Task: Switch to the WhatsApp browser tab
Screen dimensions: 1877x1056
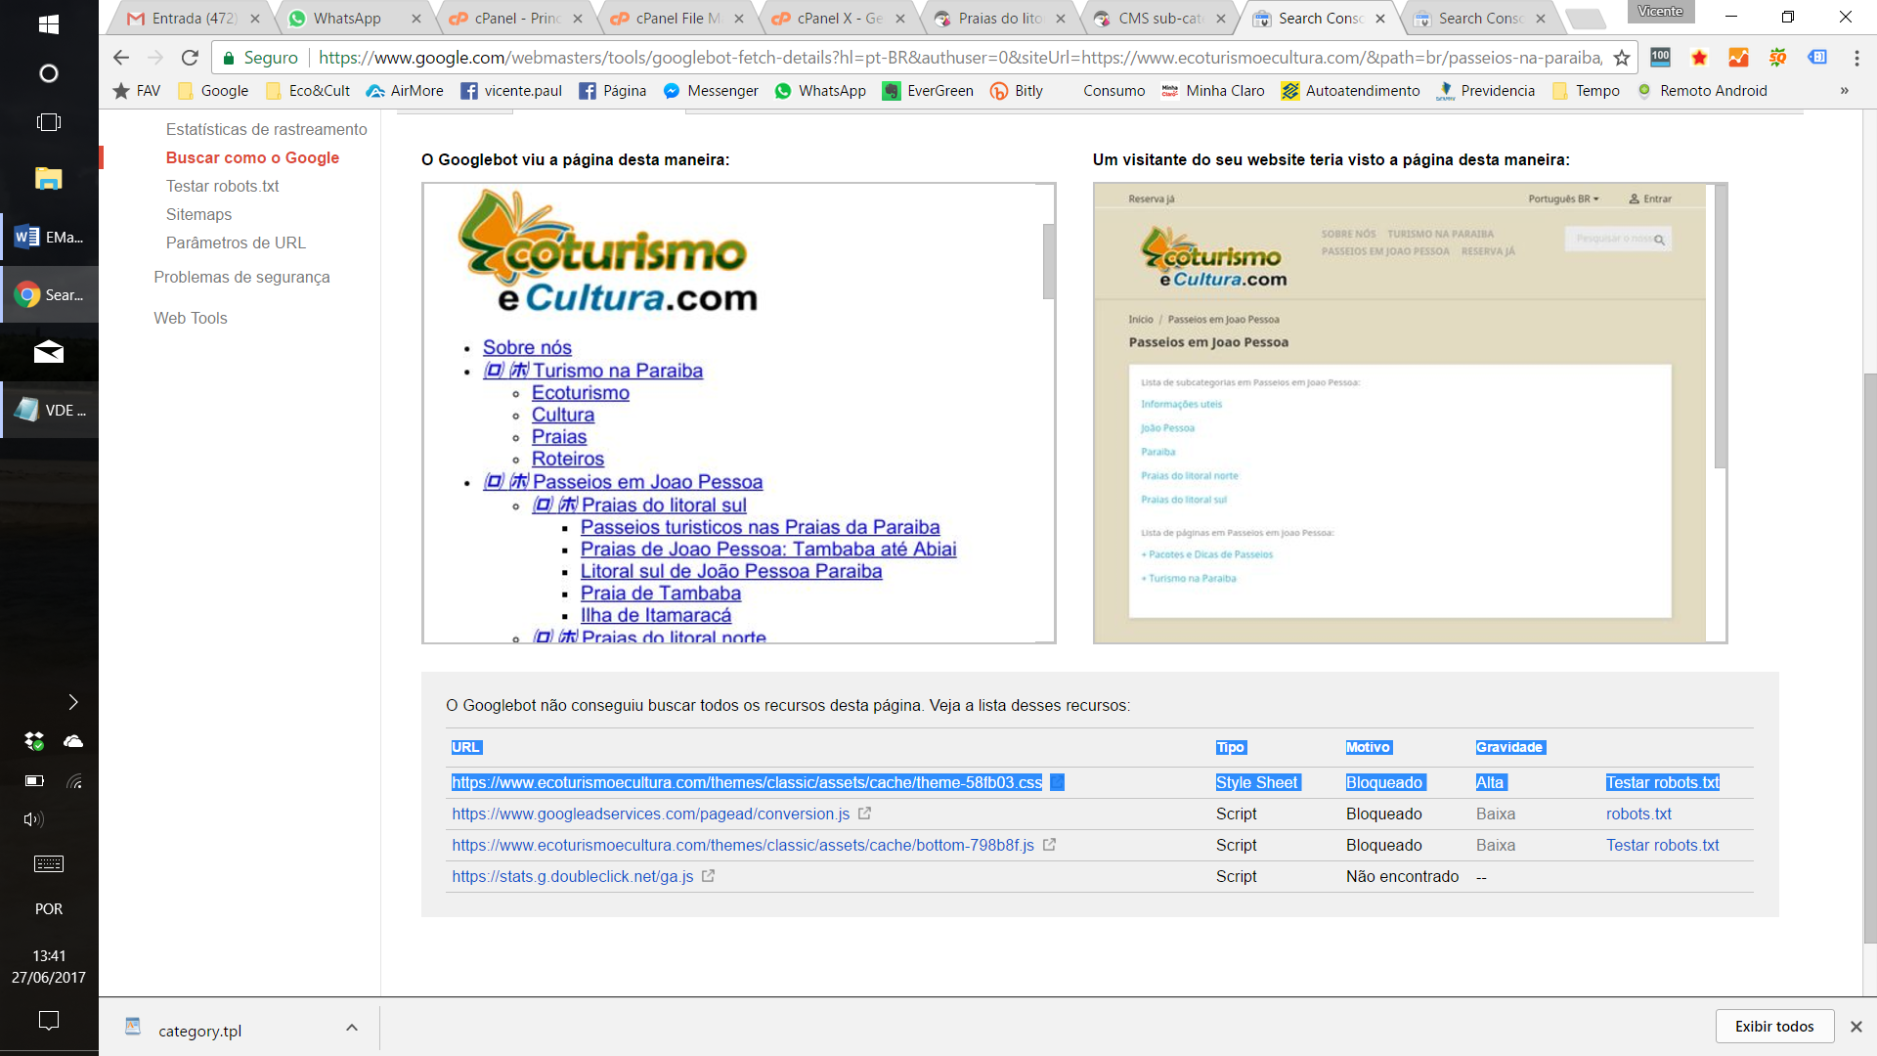Action: [x=347, y=19]
